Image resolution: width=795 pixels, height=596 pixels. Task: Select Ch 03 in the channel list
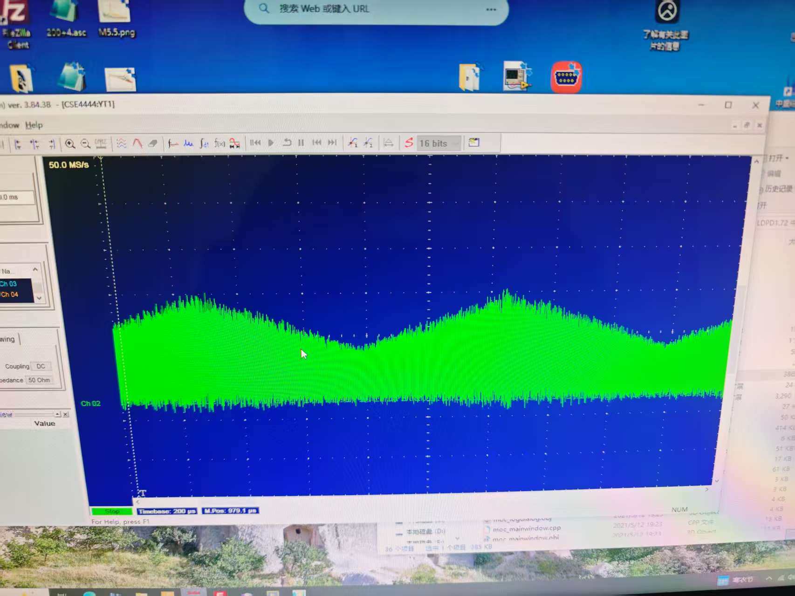[8, 284]
